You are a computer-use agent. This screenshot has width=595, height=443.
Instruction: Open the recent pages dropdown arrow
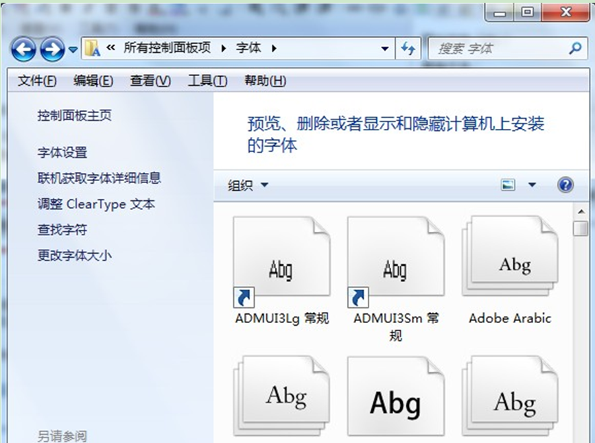(73, 49)
